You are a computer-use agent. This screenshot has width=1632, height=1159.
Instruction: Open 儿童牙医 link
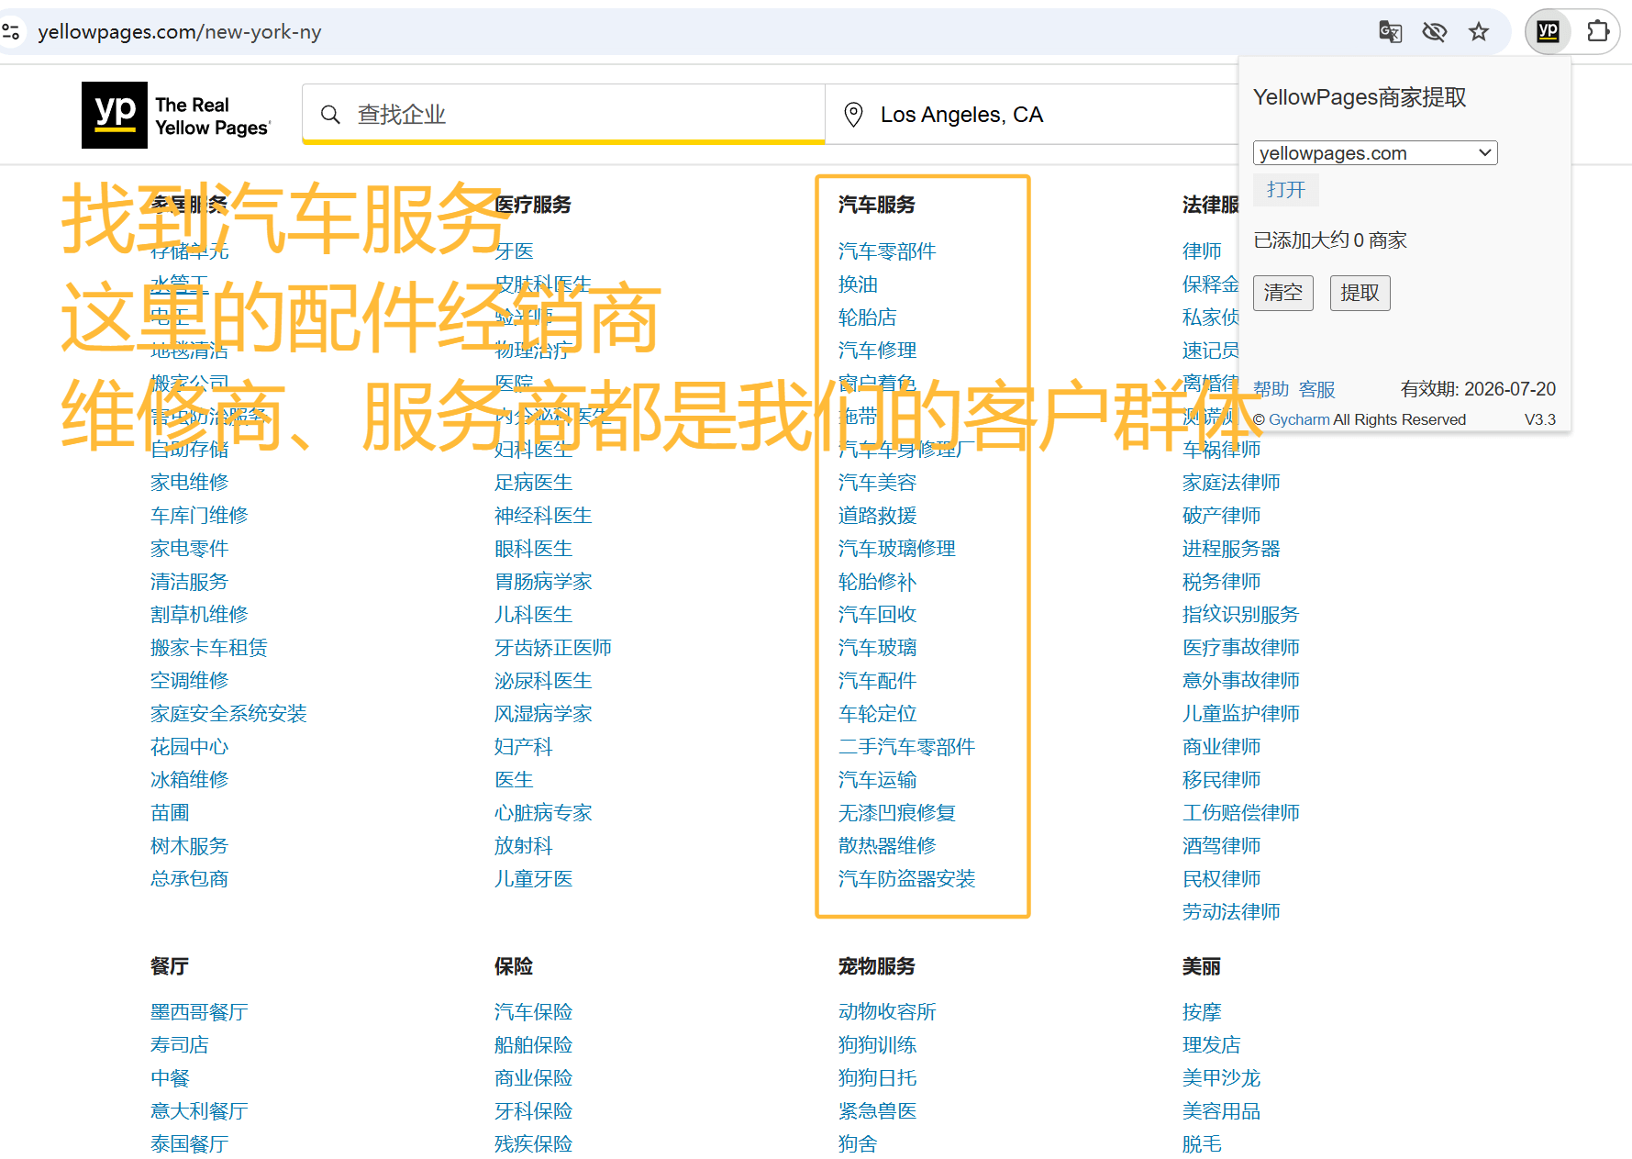(534, 879)
